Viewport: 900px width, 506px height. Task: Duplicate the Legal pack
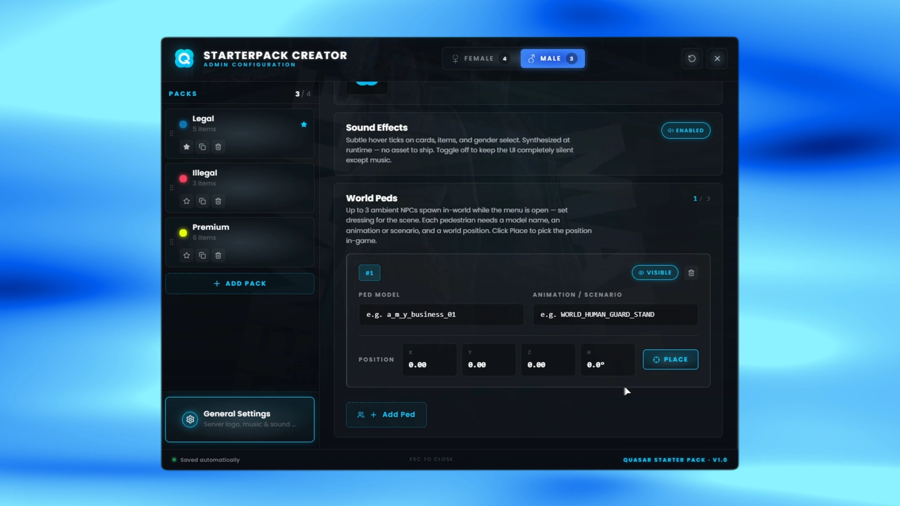202,147
